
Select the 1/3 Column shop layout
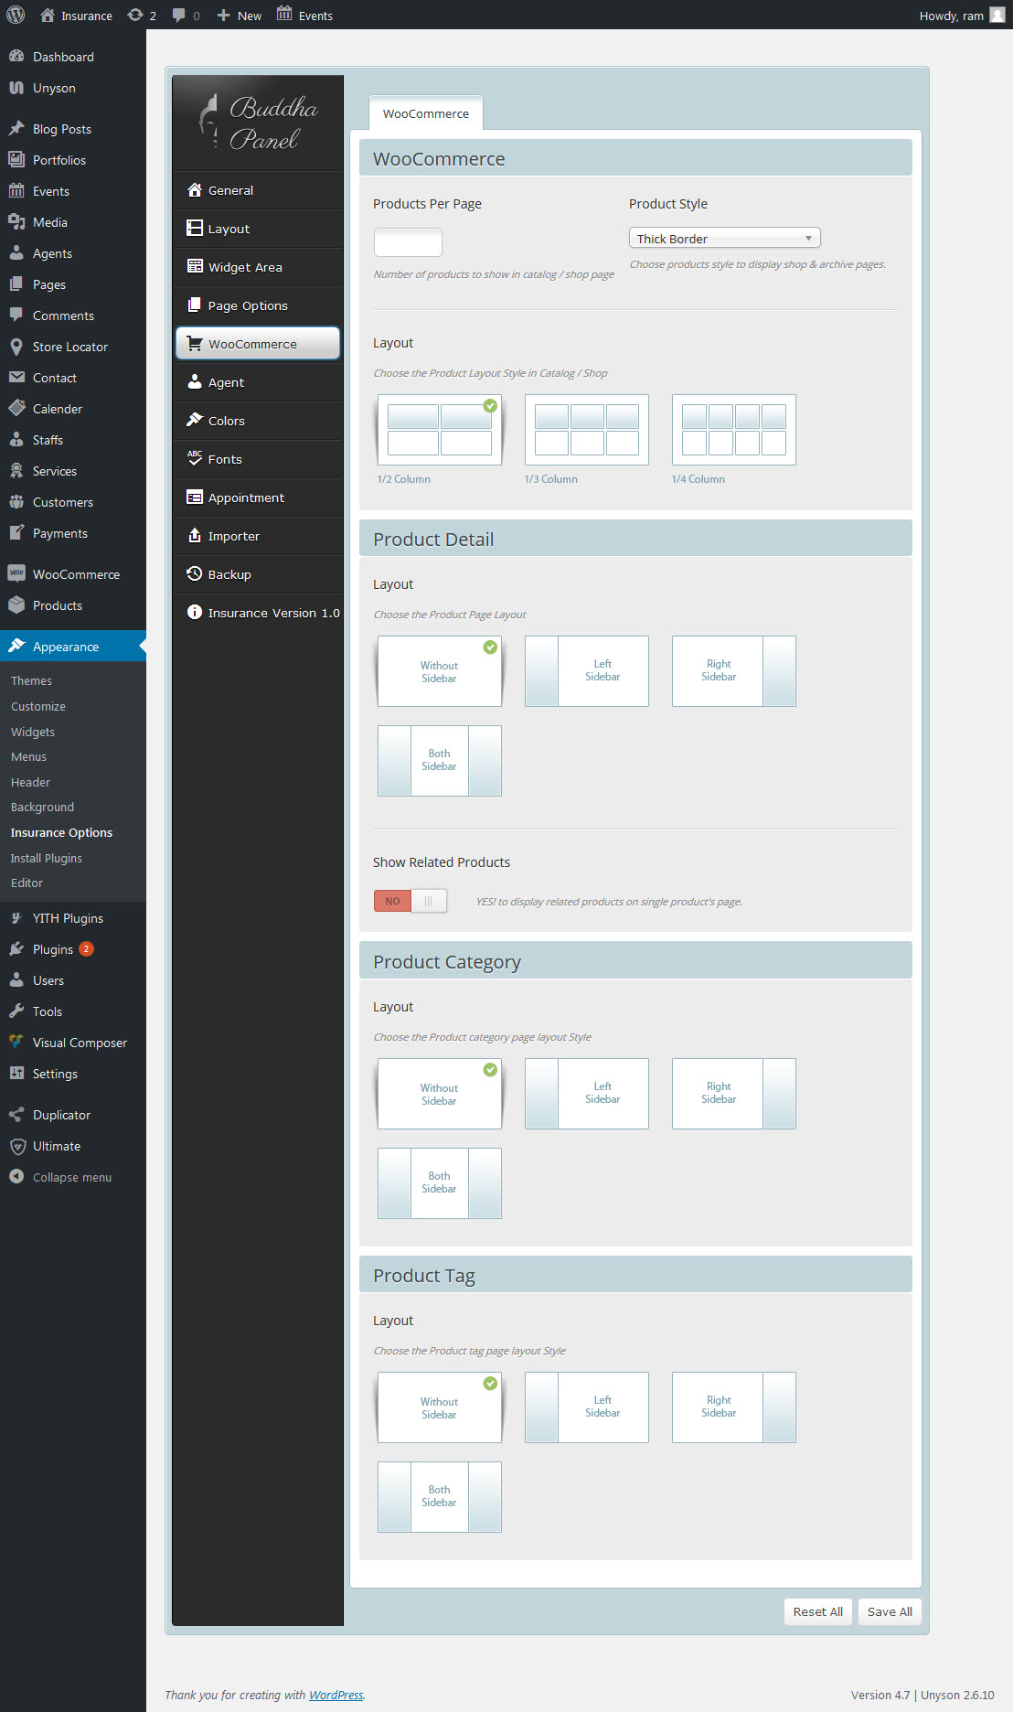[587, 430]
